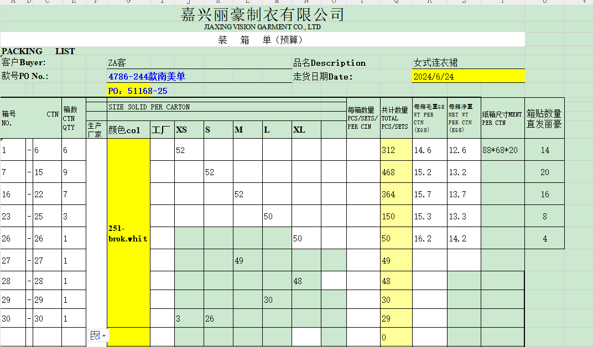This screenshot has width=593, height=347.
Task: Select the total cell showing 468
Action: [x=395, y=172]
